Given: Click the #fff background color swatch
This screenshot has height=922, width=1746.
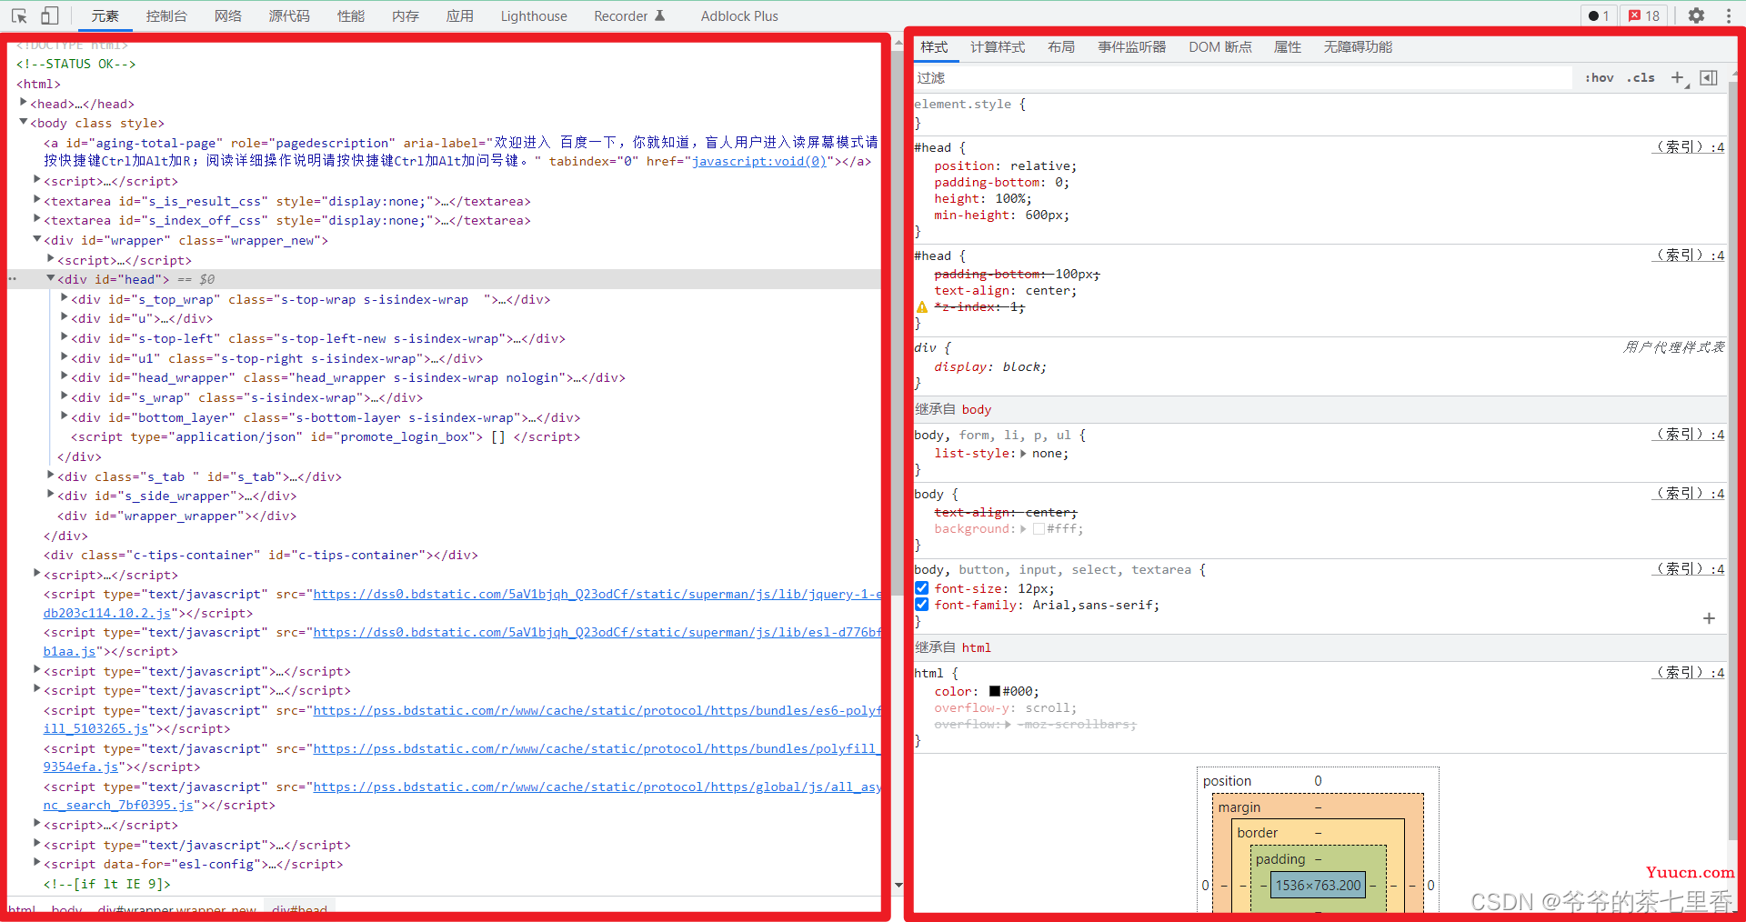Looking at the screenshot, I should [1039, 529].
